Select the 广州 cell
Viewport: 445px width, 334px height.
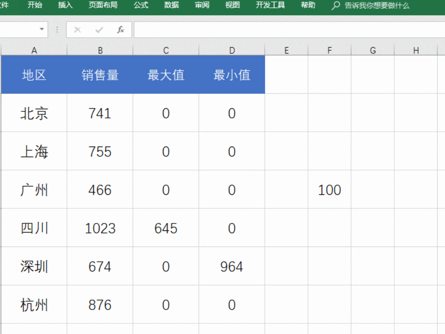click(34, 189)
